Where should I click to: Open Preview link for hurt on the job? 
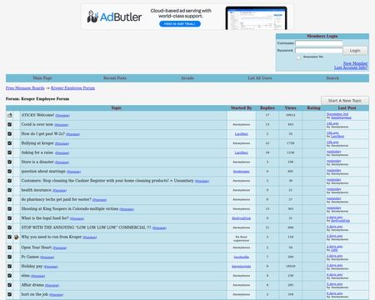tap(56, 295)
